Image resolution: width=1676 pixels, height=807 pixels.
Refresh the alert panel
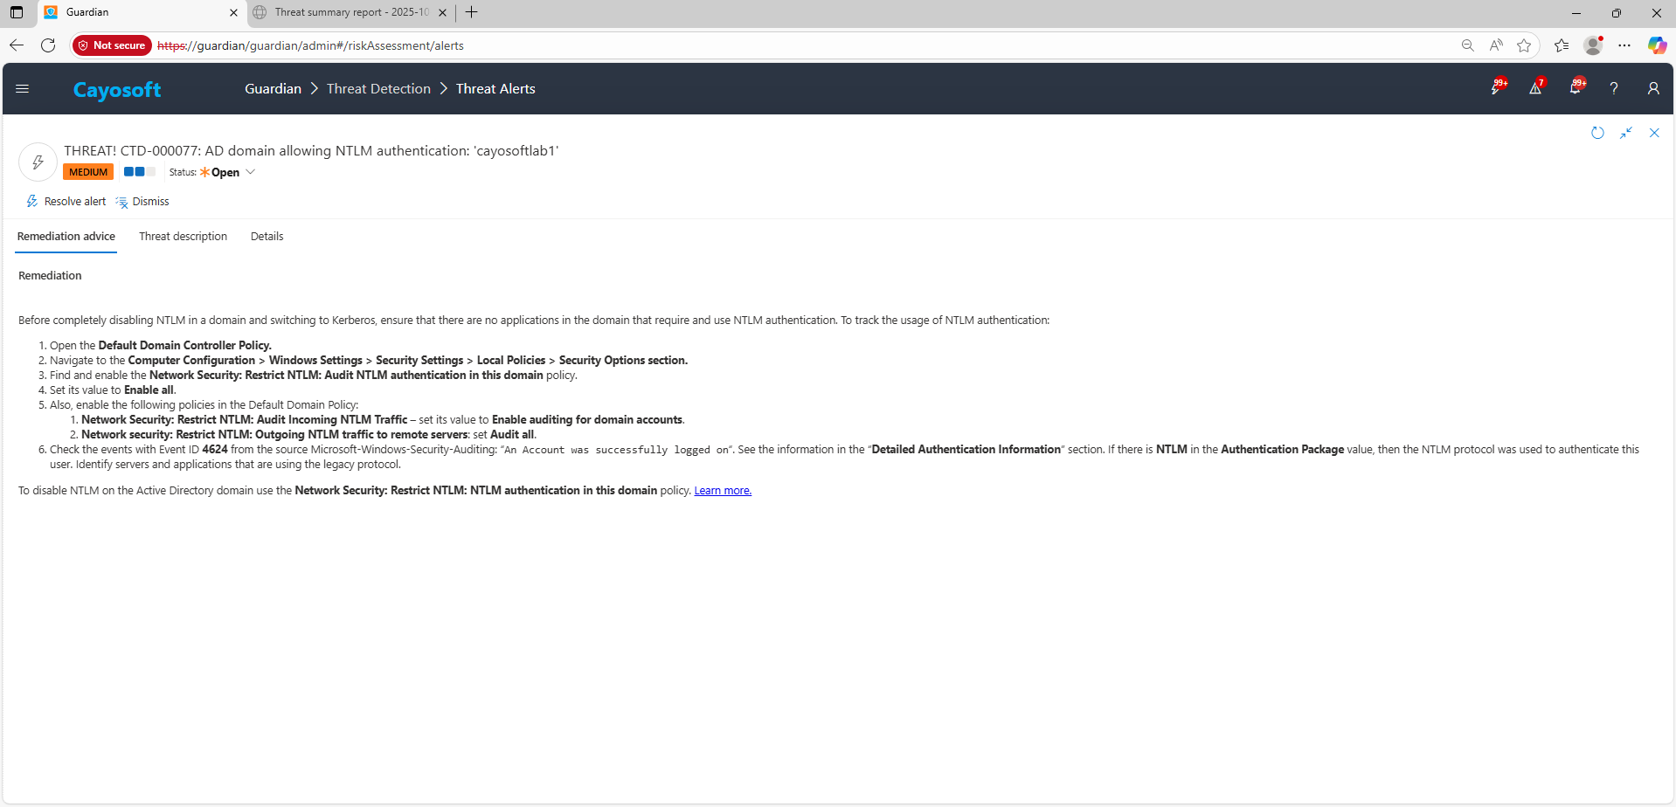pyautogui.click(x=1597, y=133)
